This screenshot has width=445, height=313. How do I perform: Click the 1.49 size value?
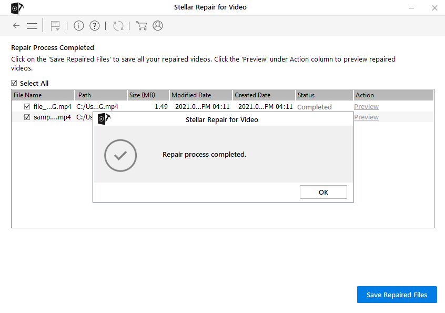pos(161,107)
